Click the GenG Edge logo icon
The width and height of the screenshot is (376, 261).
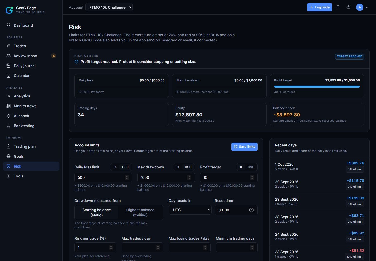click(9, 10)
